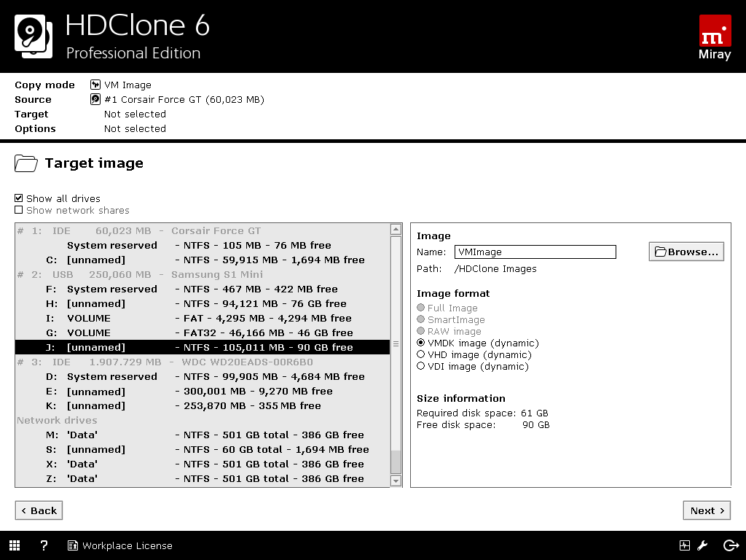Select X: 'Data' network drive
The height and width of the screenshot is (560, 746).
coord(203,464)
